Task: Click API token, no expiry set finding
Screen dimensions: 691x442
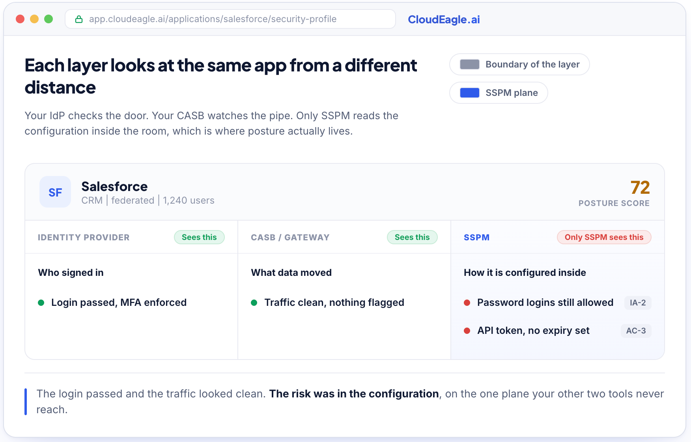Action: pos(533,331)
